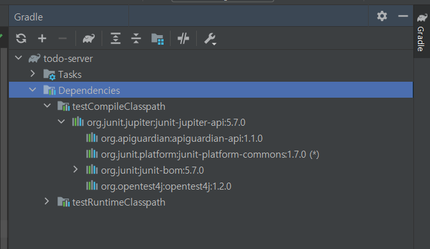Collapse all tree nodes
This screenshot has height=249, width=430.
pyautogui.click(x=136, y=38)
